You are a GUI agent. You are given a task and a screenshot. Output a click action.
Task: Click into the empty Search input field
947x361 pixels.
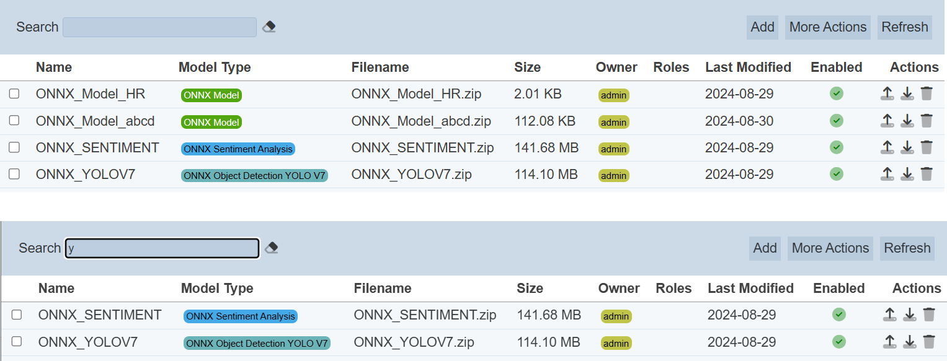[159, 27]
